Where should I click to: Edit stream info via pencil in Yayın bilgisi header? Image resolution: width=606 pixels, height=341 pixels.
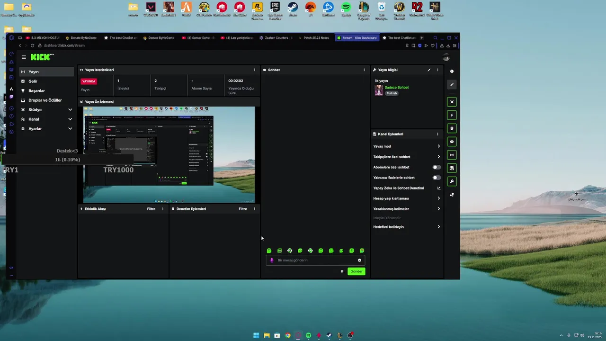click(429, 70)
